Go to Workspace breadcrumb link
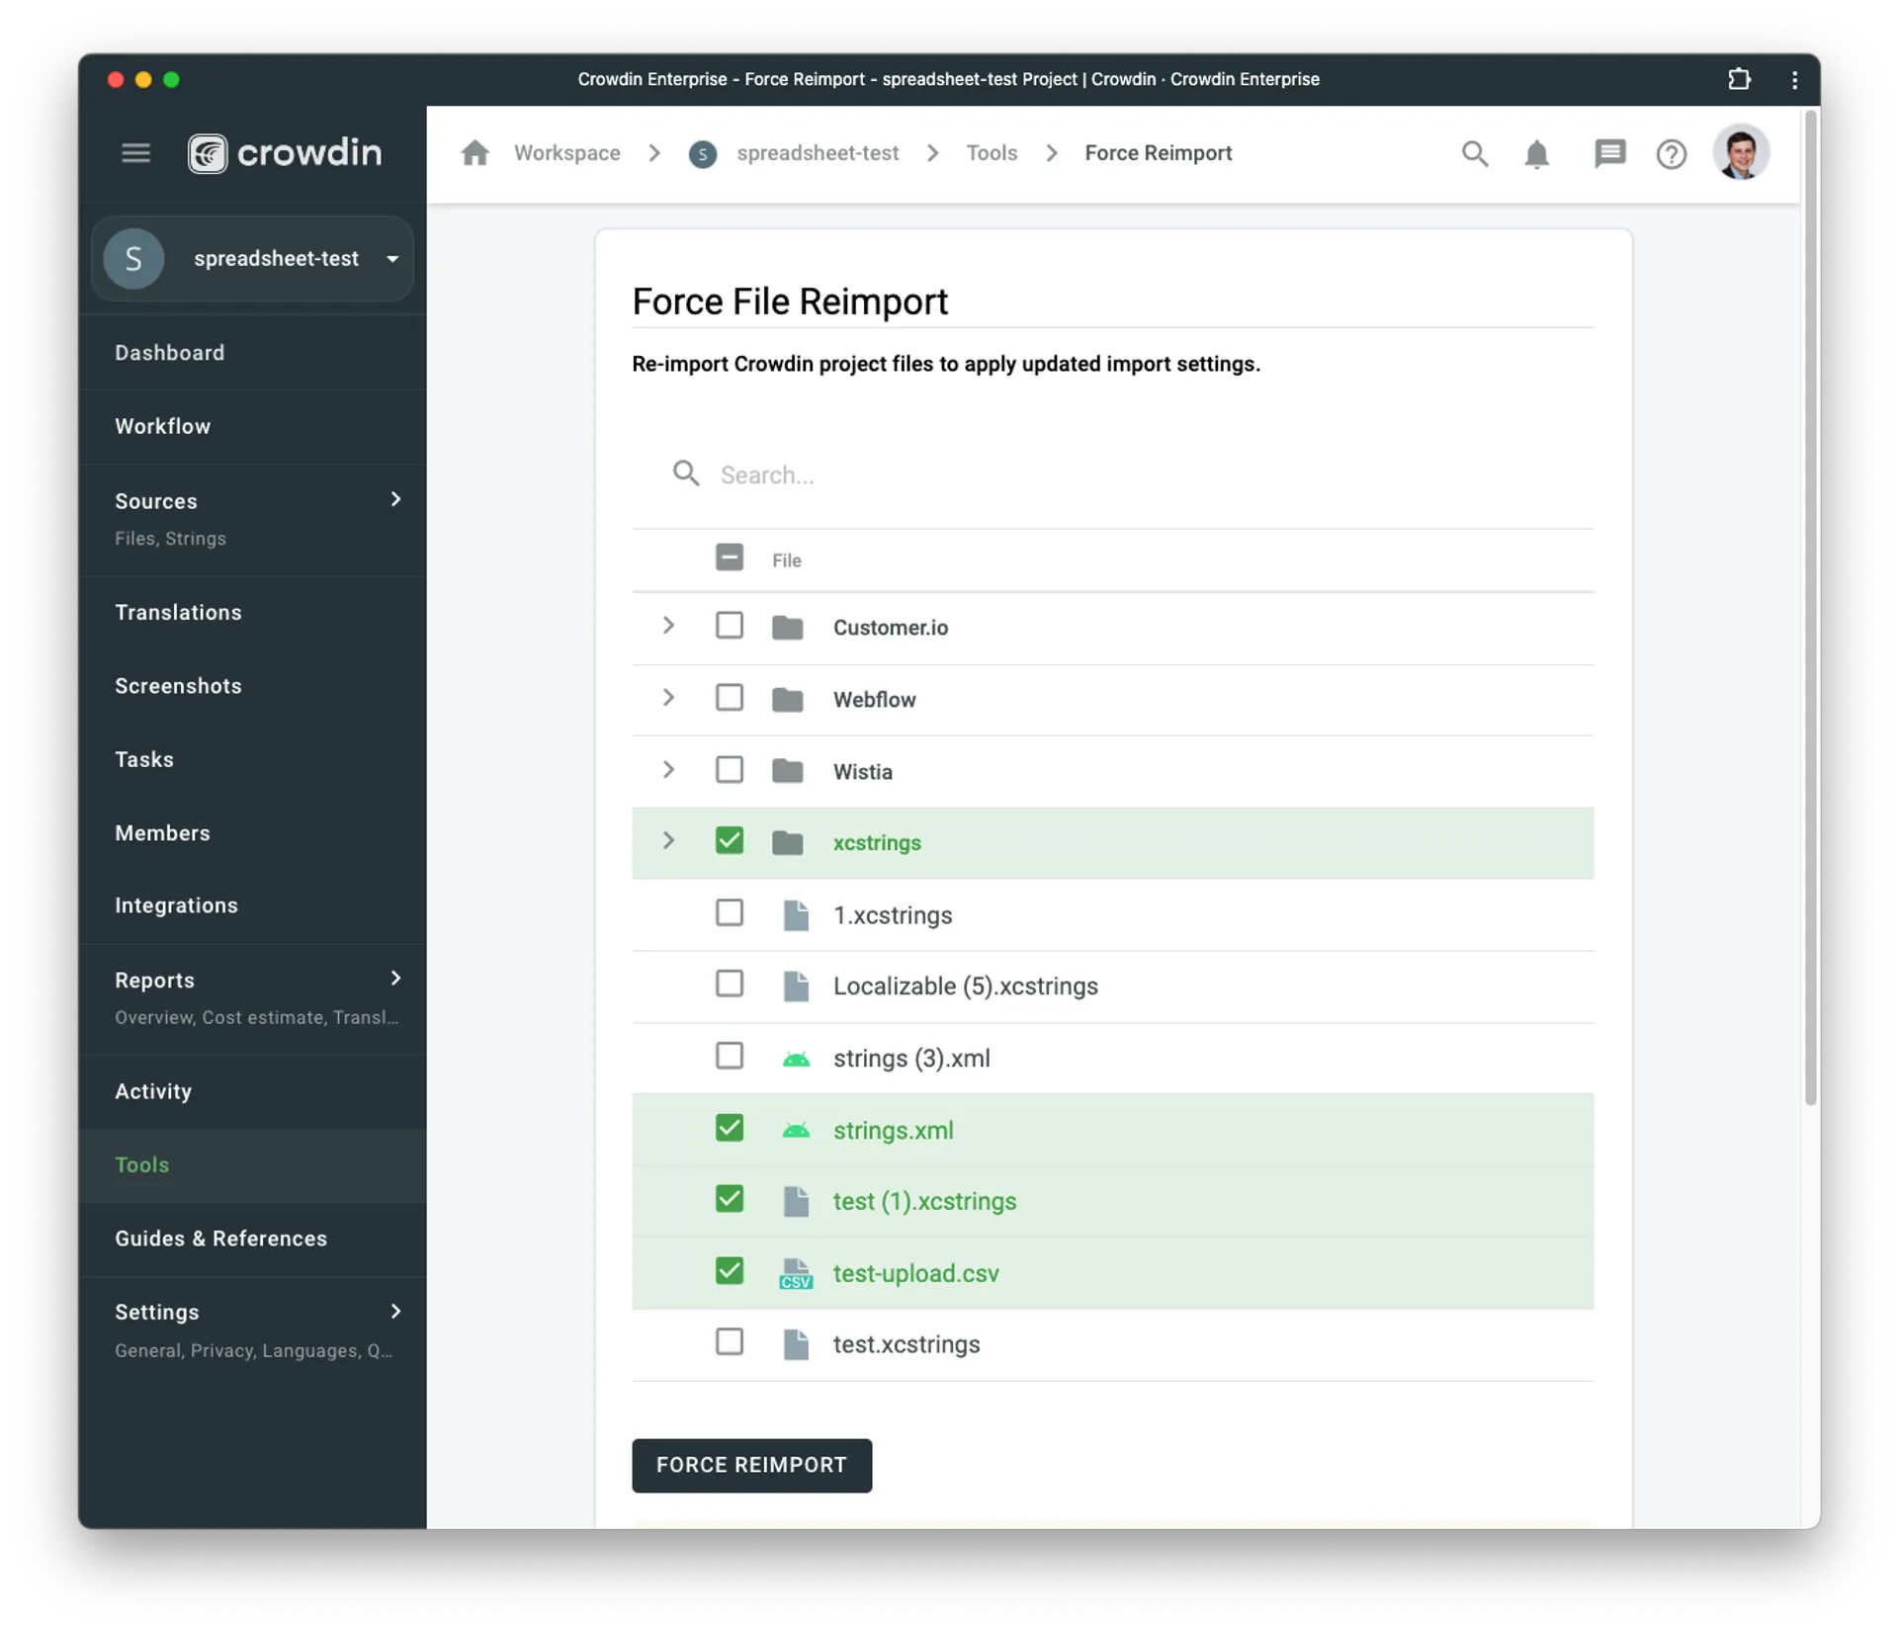This screenshot has height=1631, width=1898. 566,153
